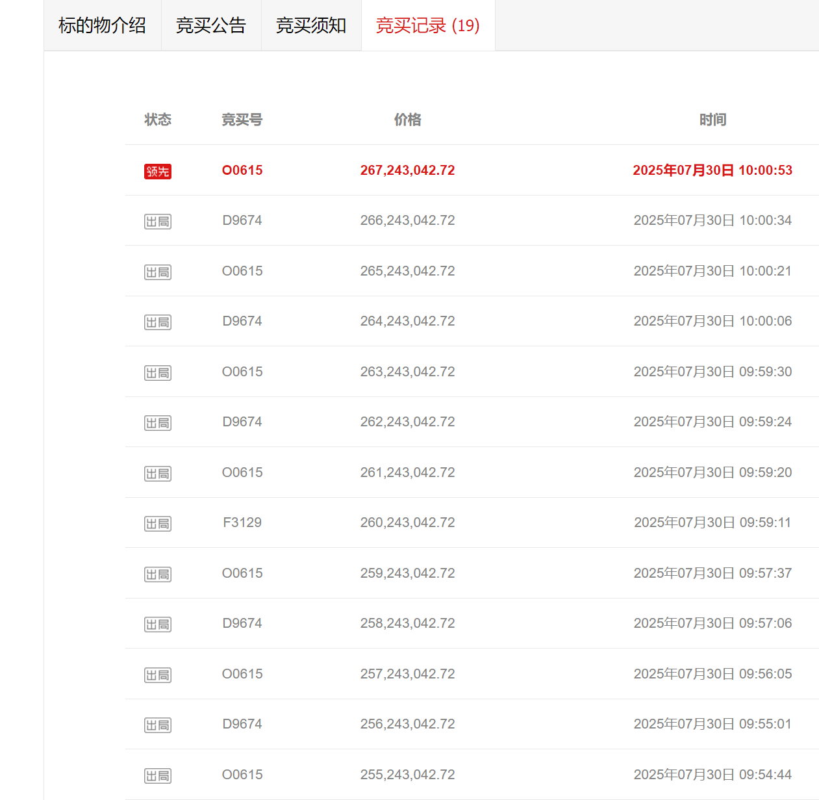Screen dimensions: 819x800
Task: Click the price 262,243,042.72
Action: [408, 422]
